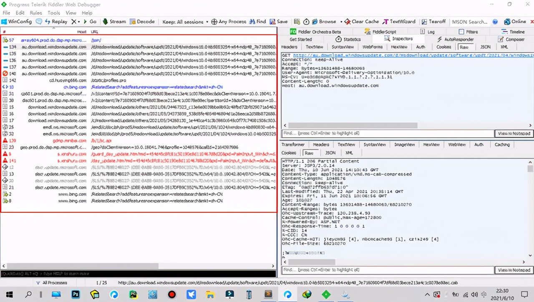Click the Tearoff toolbar button
Viewport: 534px width, 302px height.
[x=433, y=22]
